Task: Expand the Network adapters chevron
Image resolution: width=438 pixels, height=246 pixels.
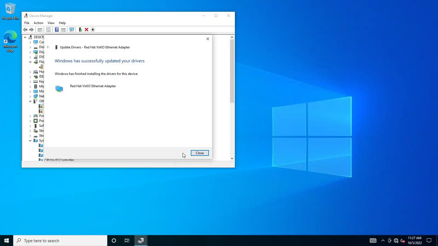Action: click(x=30, y=96)
